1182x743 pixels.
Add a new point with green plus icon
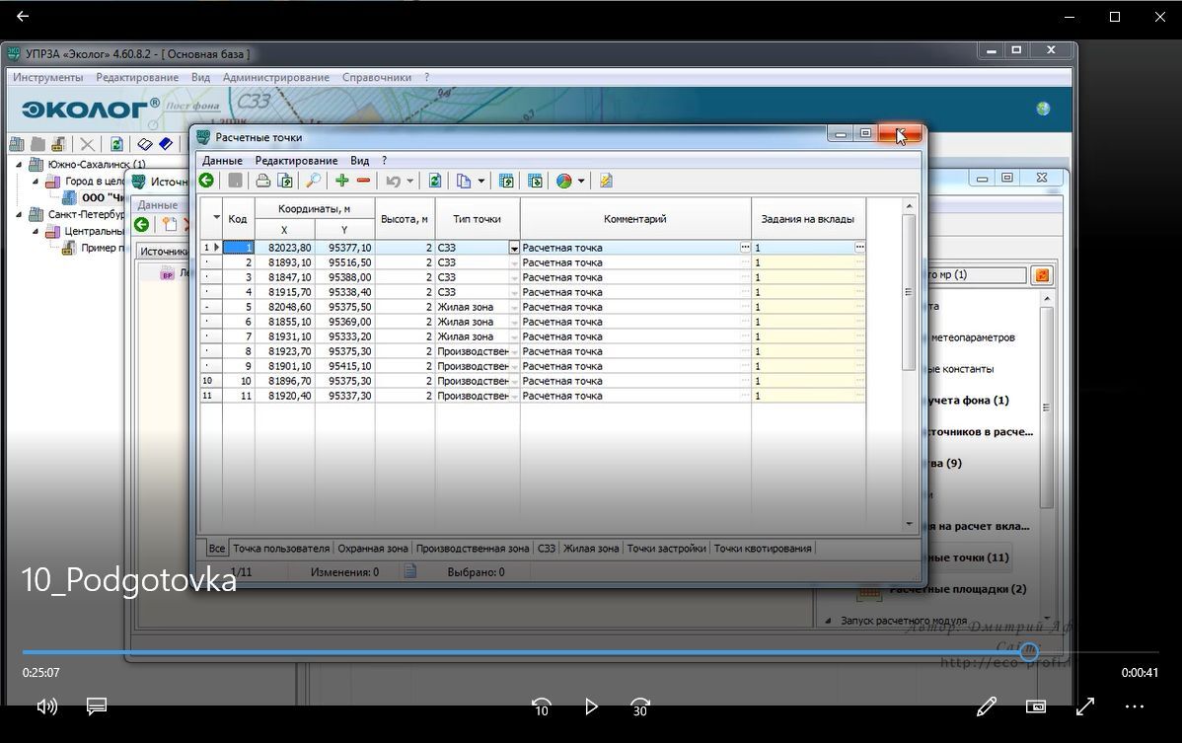tap(341, 181)
